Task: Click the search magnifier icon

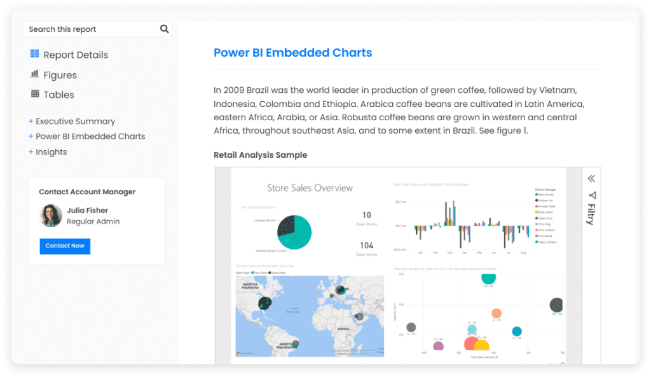Action: coord(164,29)
